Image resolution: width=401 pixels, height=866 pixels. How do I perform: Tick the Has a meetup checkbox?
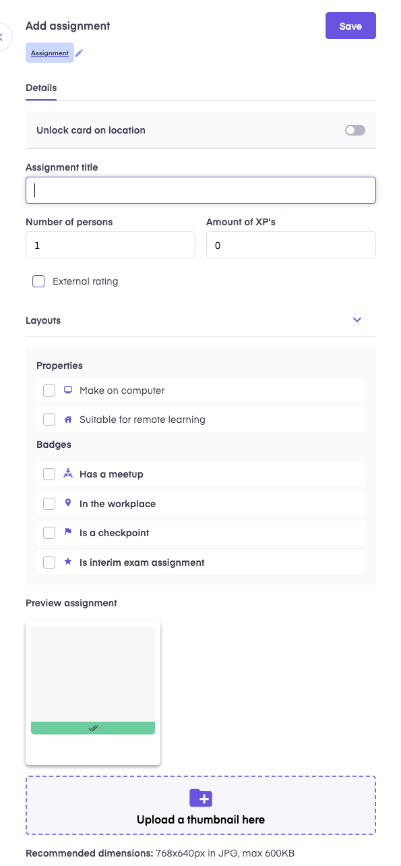[49, 474]
